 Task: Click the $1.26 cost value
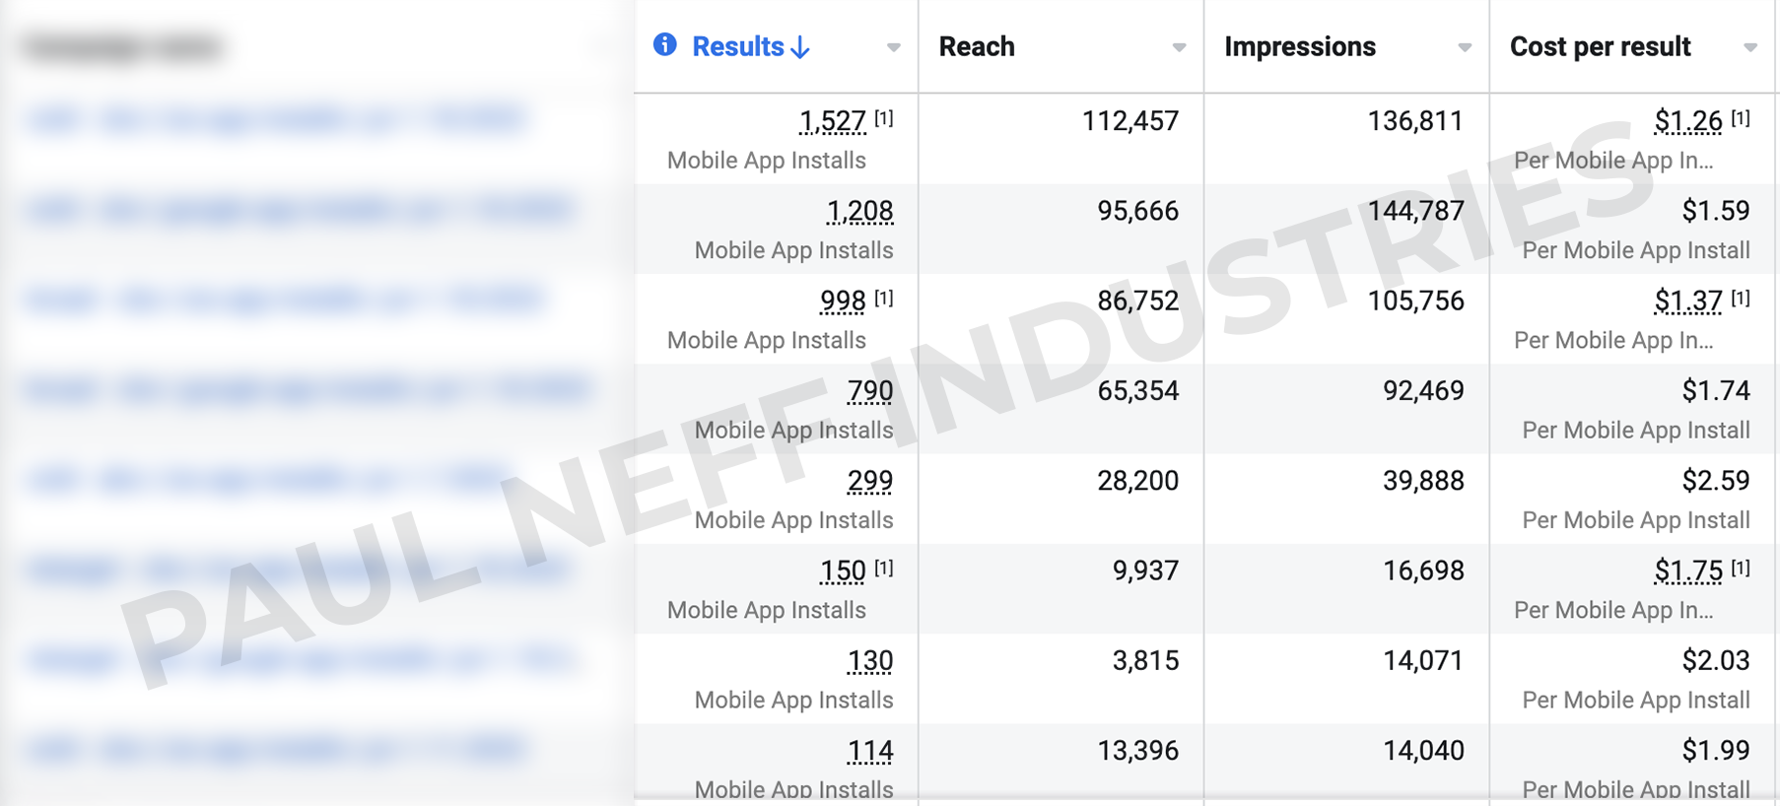click(1688, 121)
